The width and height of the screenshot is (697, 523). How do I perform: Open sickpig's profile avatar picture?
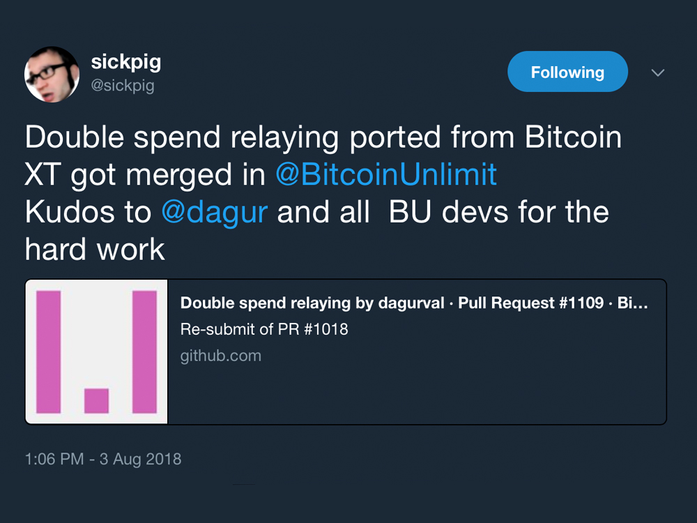coord(52,74)
